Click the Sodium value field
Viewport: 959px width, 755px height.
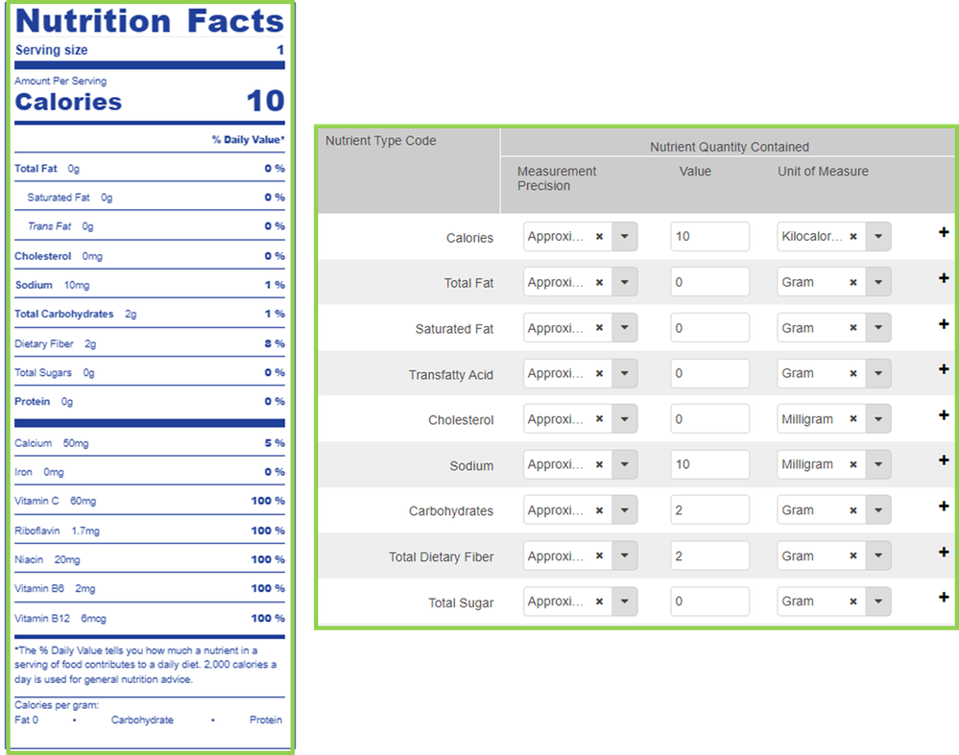click(x=710, y=464)
